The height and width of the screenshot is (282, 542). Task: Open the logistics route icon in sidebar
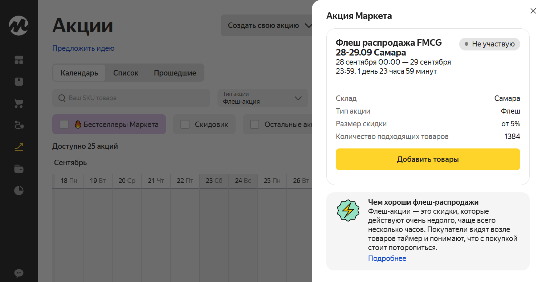pos(19,125)
